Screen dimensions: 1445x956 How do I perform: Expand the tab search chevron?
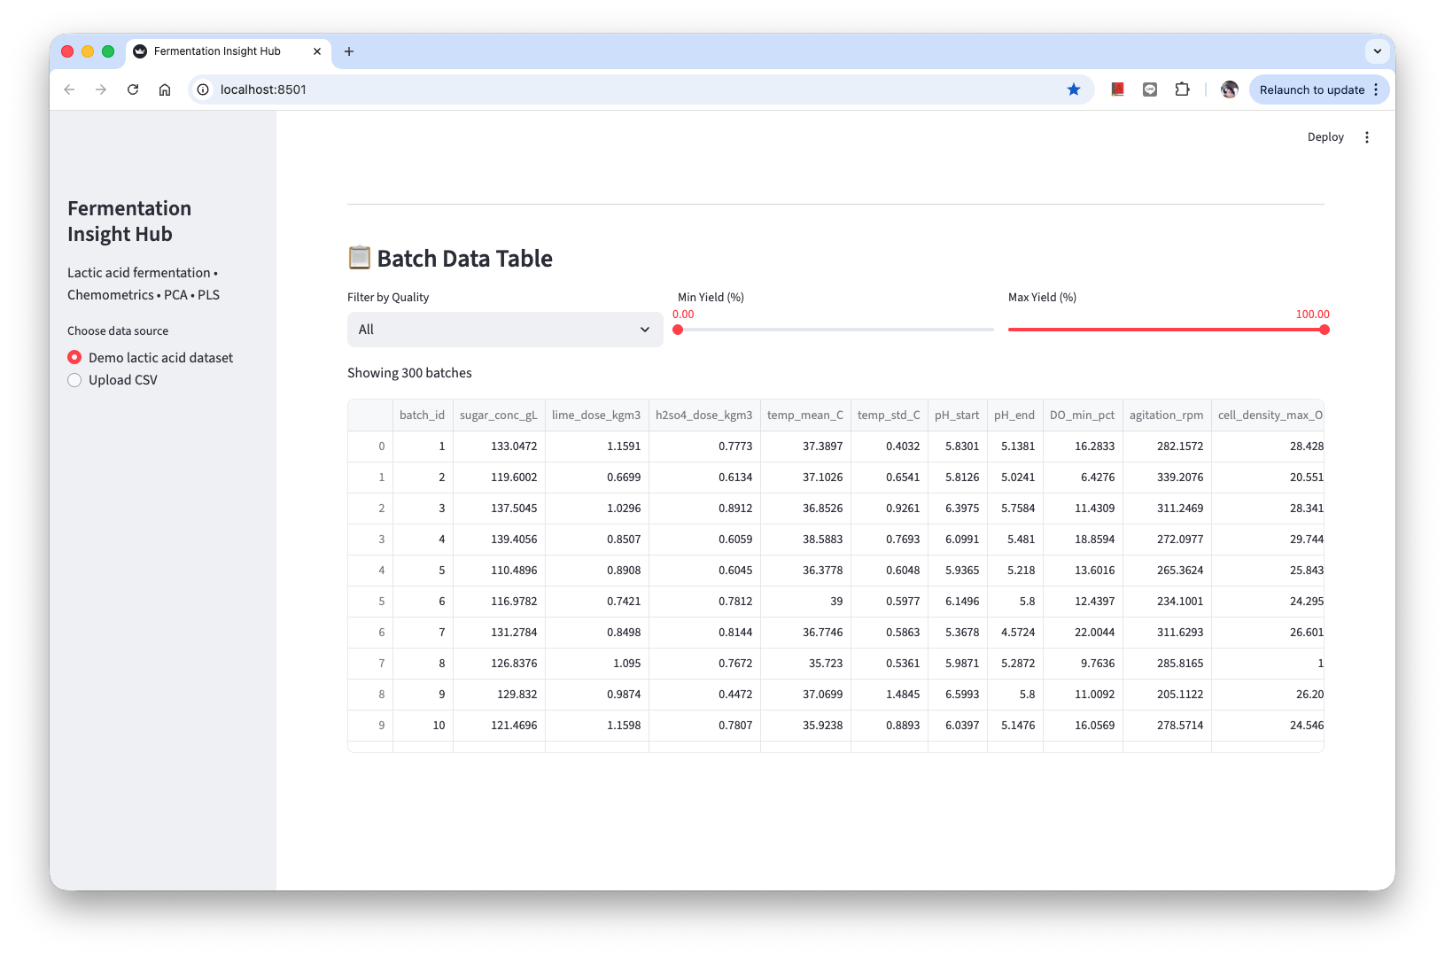(x=1378, y=51)
